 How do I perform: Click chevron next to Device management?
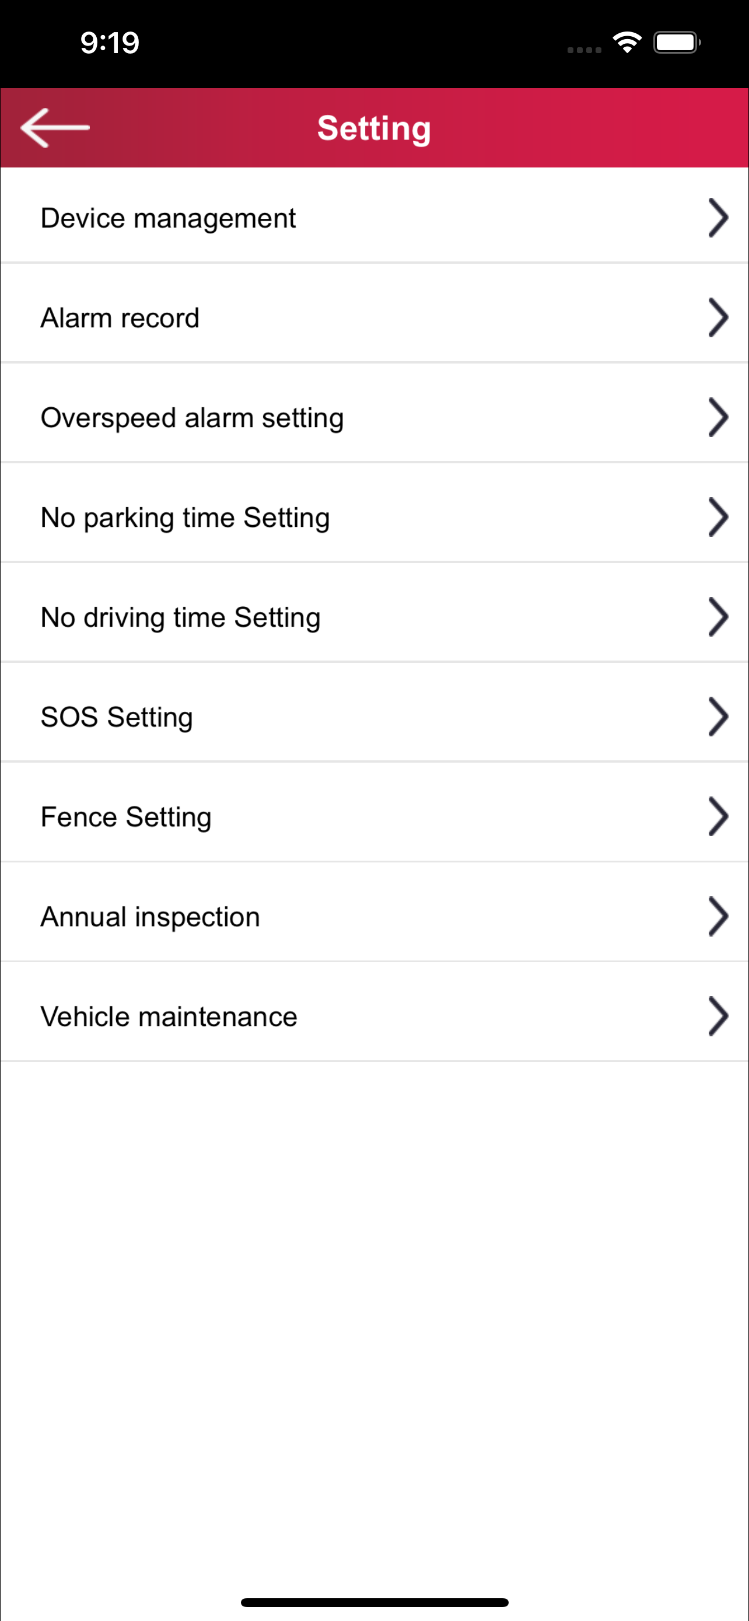[x=718, y=218]
